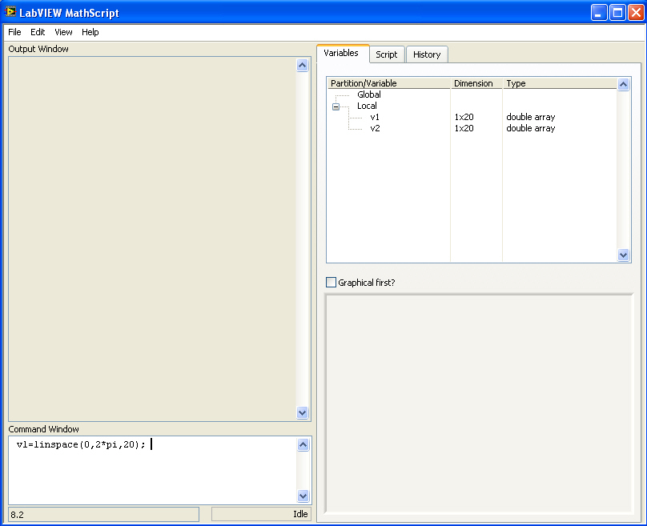Open the Help menu
The width and height of the screenshot is (647, 526).
click(90, 32)
